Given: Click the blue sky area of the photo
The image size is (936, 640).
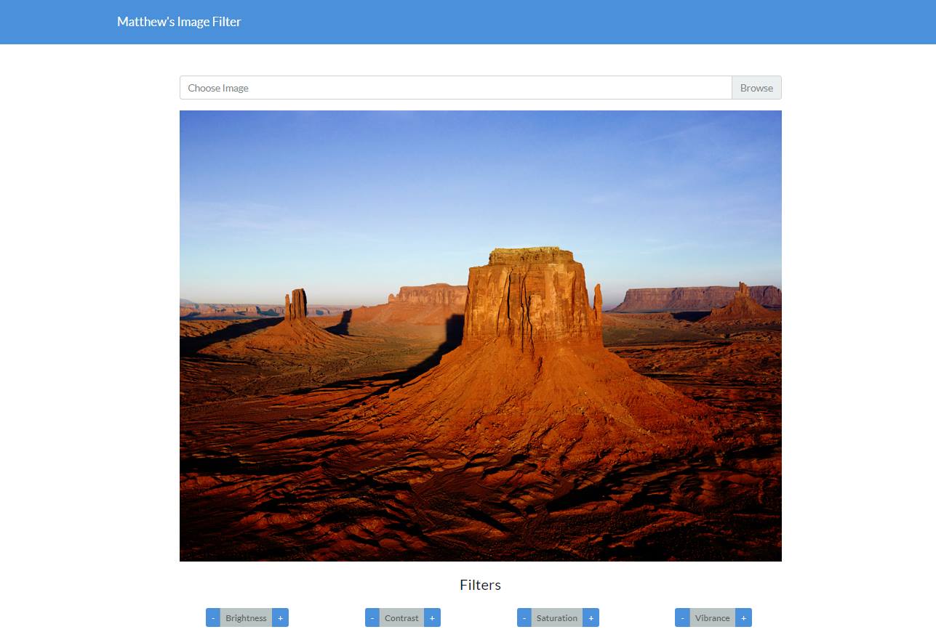Looking at the screenshot, I should pyautogui.click(x=436, y=174).
